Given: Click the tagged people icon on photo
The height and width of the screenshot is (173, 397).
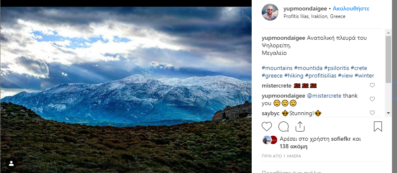Looking at the screenshot, I should click(11, 163).
